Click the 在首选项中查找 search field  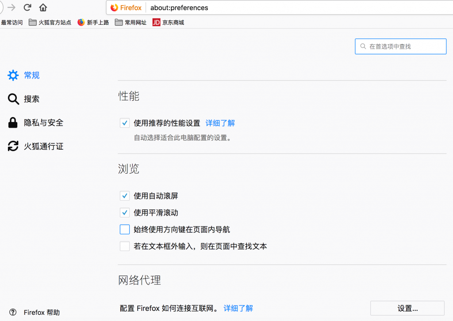point(400,46)
